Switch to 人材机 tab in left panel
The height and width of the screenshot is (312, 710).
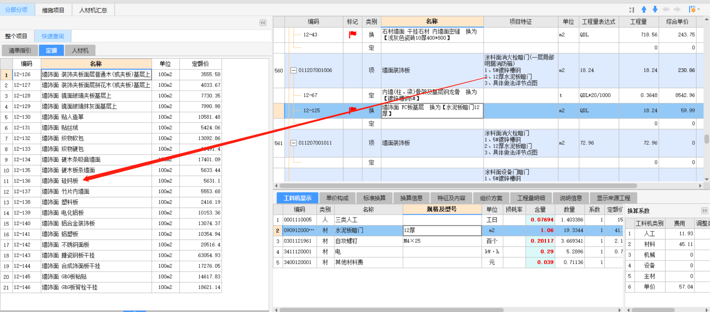80,50
